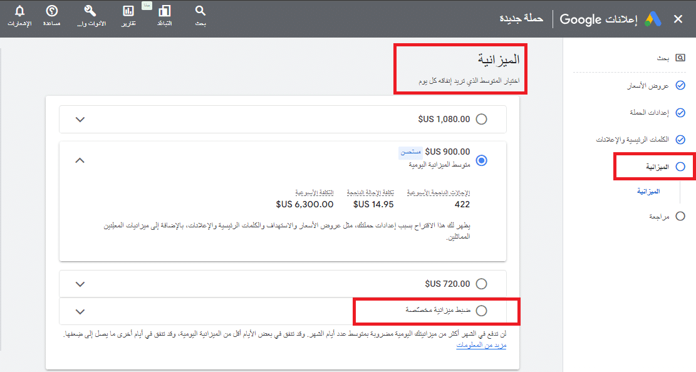Click the value $US 6,300.00
The image size is (696, 372).
pos(304,204)
